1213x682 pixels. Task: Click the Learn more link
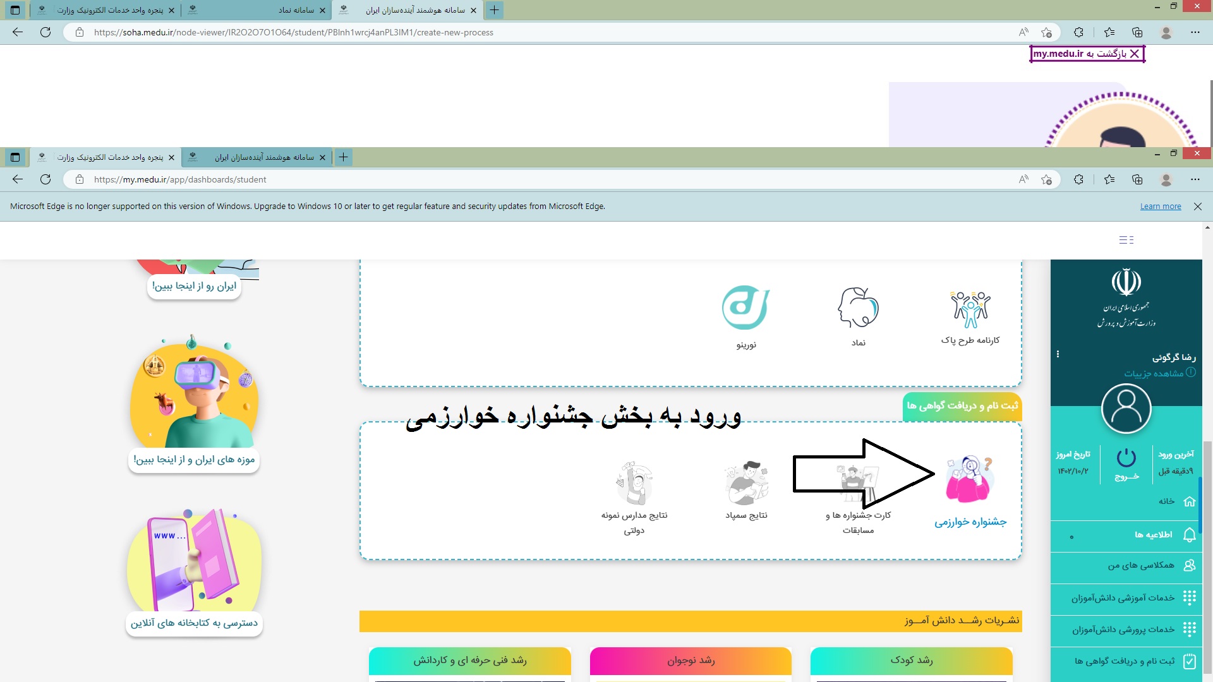point(1160,206)
